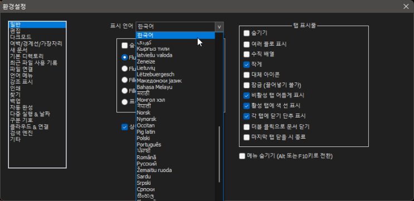Select 언어 메뉴 category

click(37, 75)
